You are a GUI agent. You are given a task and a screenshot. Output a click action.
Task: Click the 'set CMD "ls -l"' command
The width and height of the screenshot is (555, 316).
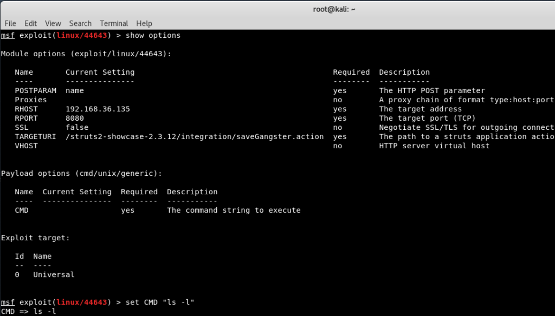pyautogui.click(x=160, y=302)
